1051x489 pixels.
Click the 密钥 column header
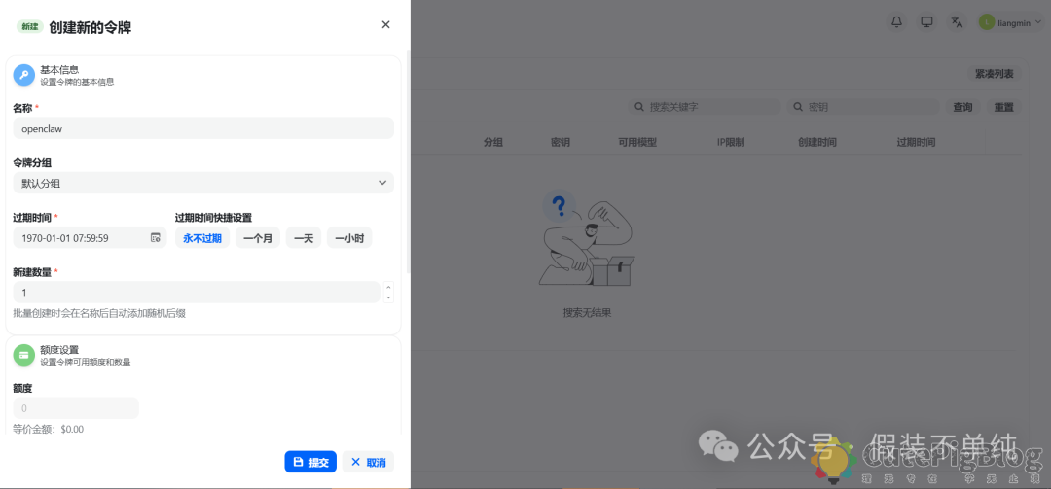click(561, 142)
